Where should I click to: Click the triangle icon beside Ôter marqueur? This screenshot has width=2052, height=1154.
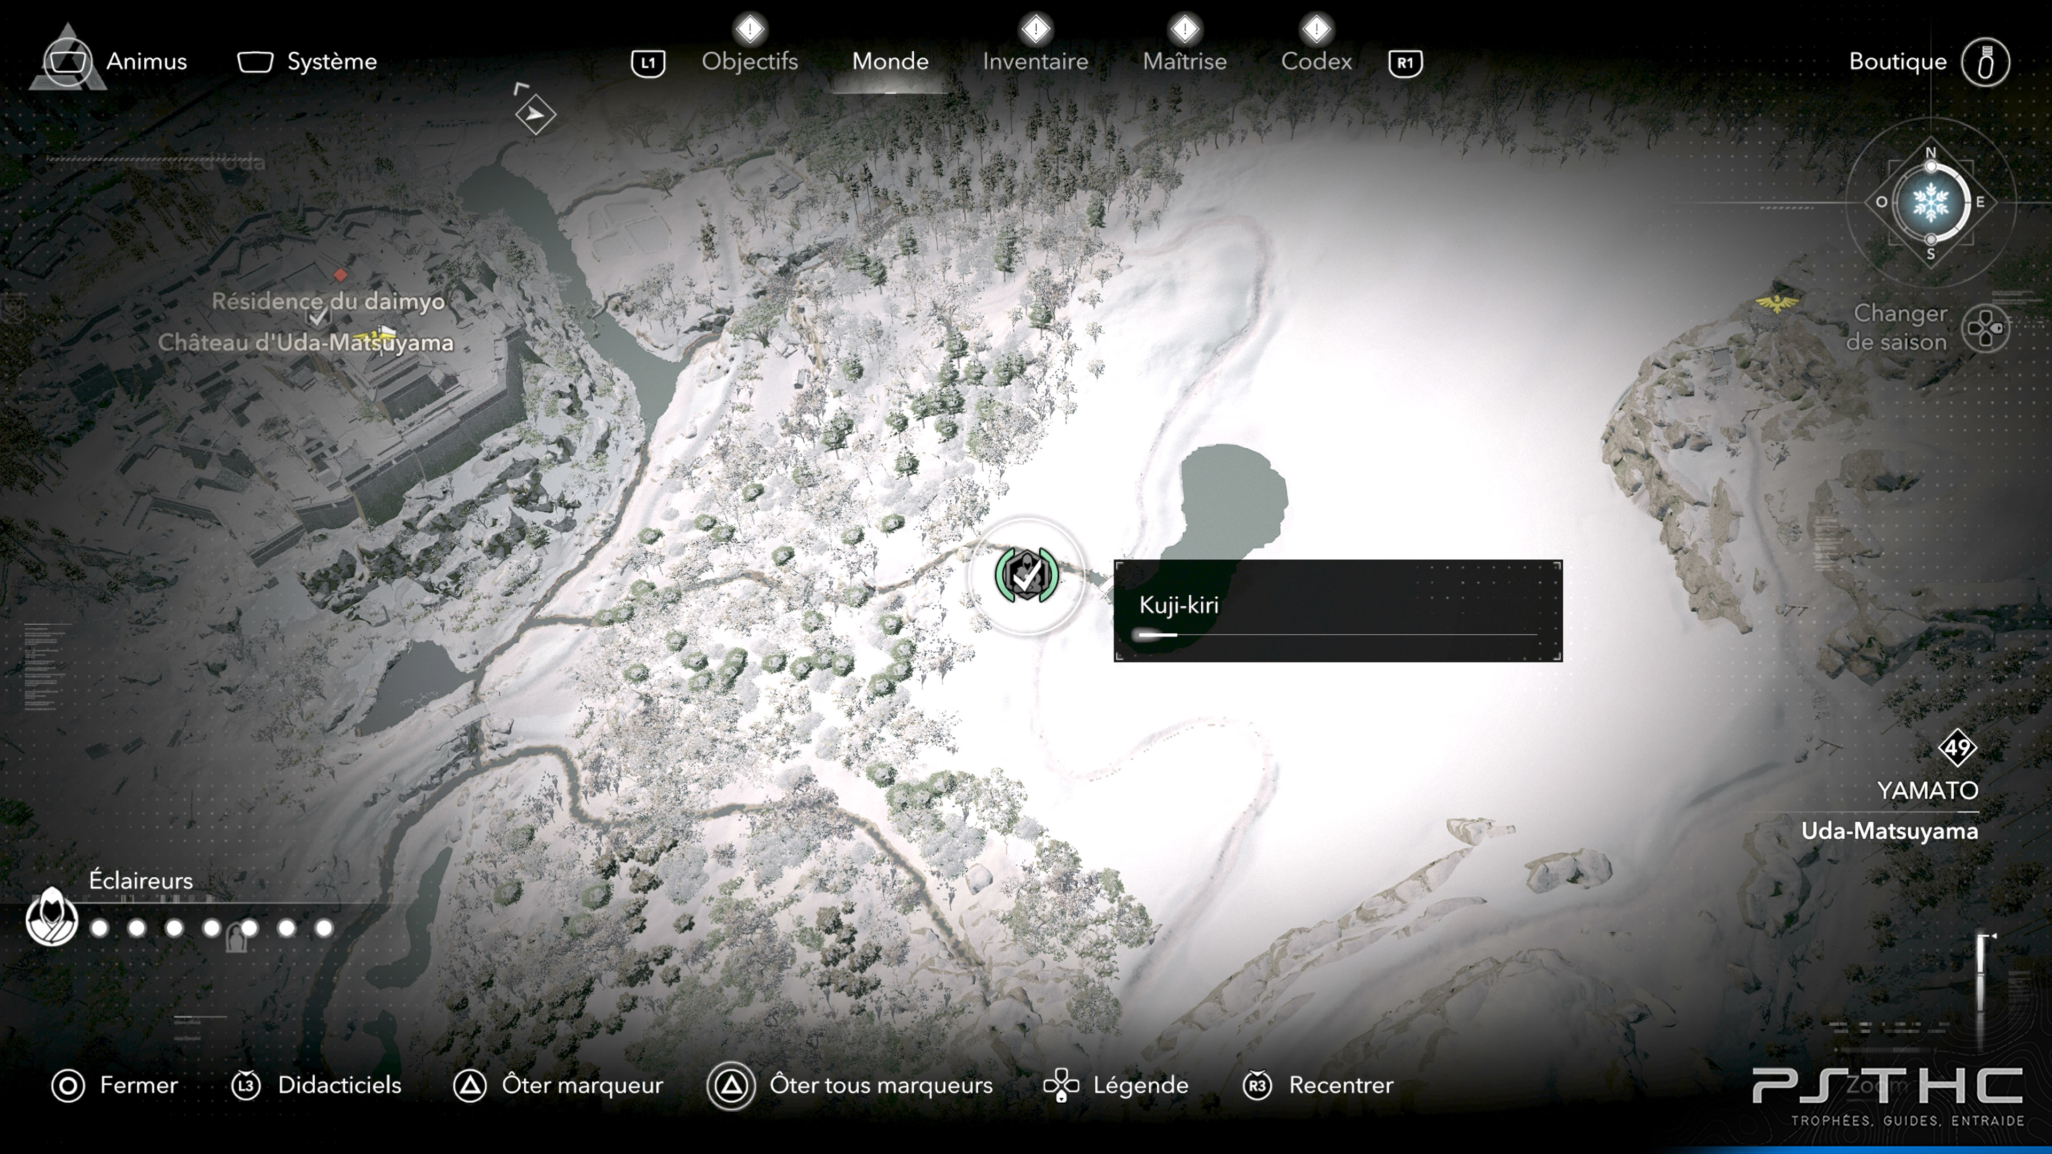point(469,1086)
